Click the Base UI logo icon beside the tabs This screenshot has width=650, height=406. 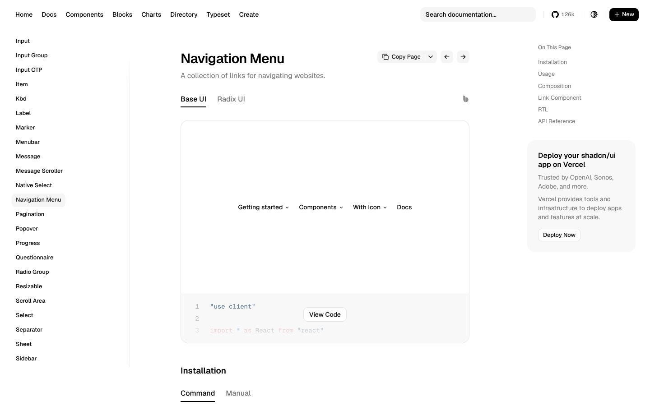coord(465,99)
